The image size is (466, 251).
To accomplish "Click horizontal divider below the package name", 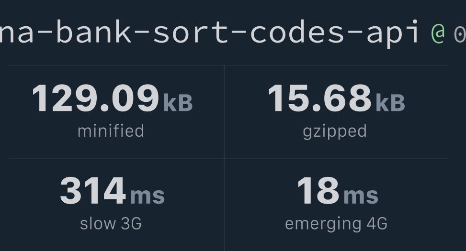I will (x=228, y=65).
